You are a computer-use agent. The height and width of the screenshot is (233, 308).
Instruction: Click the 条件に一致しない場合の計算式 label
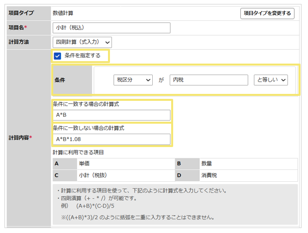(x=89, y=128)
